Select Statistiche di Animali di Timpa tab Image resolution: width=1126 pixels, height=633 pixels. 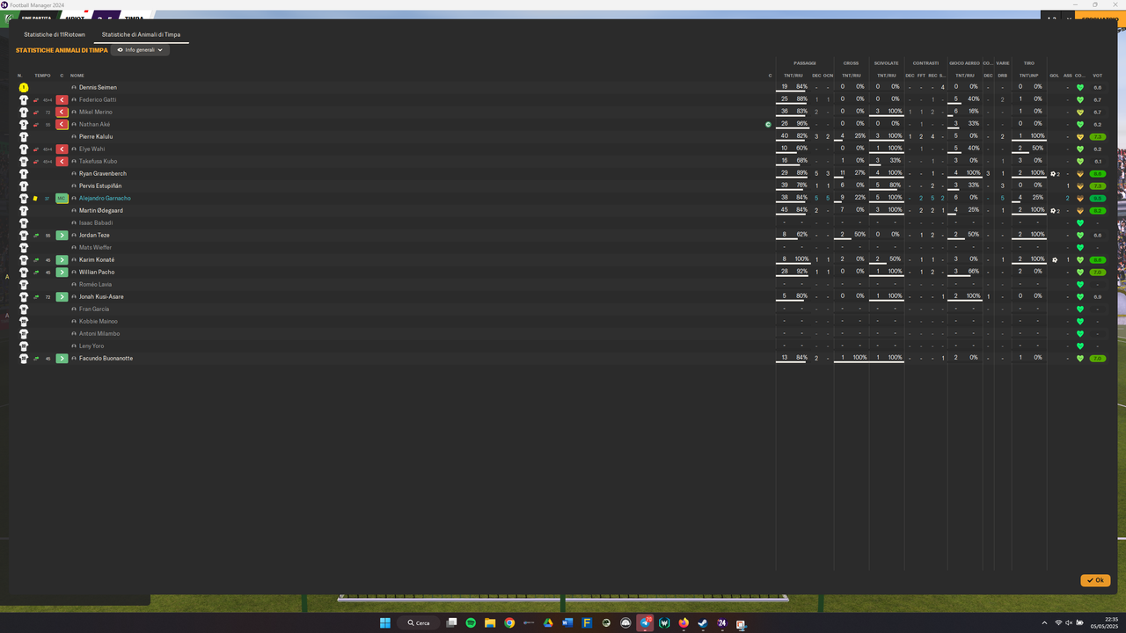(x=141, y=34)
